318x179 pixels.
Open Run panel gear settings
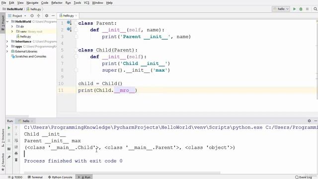pos(309,121)
